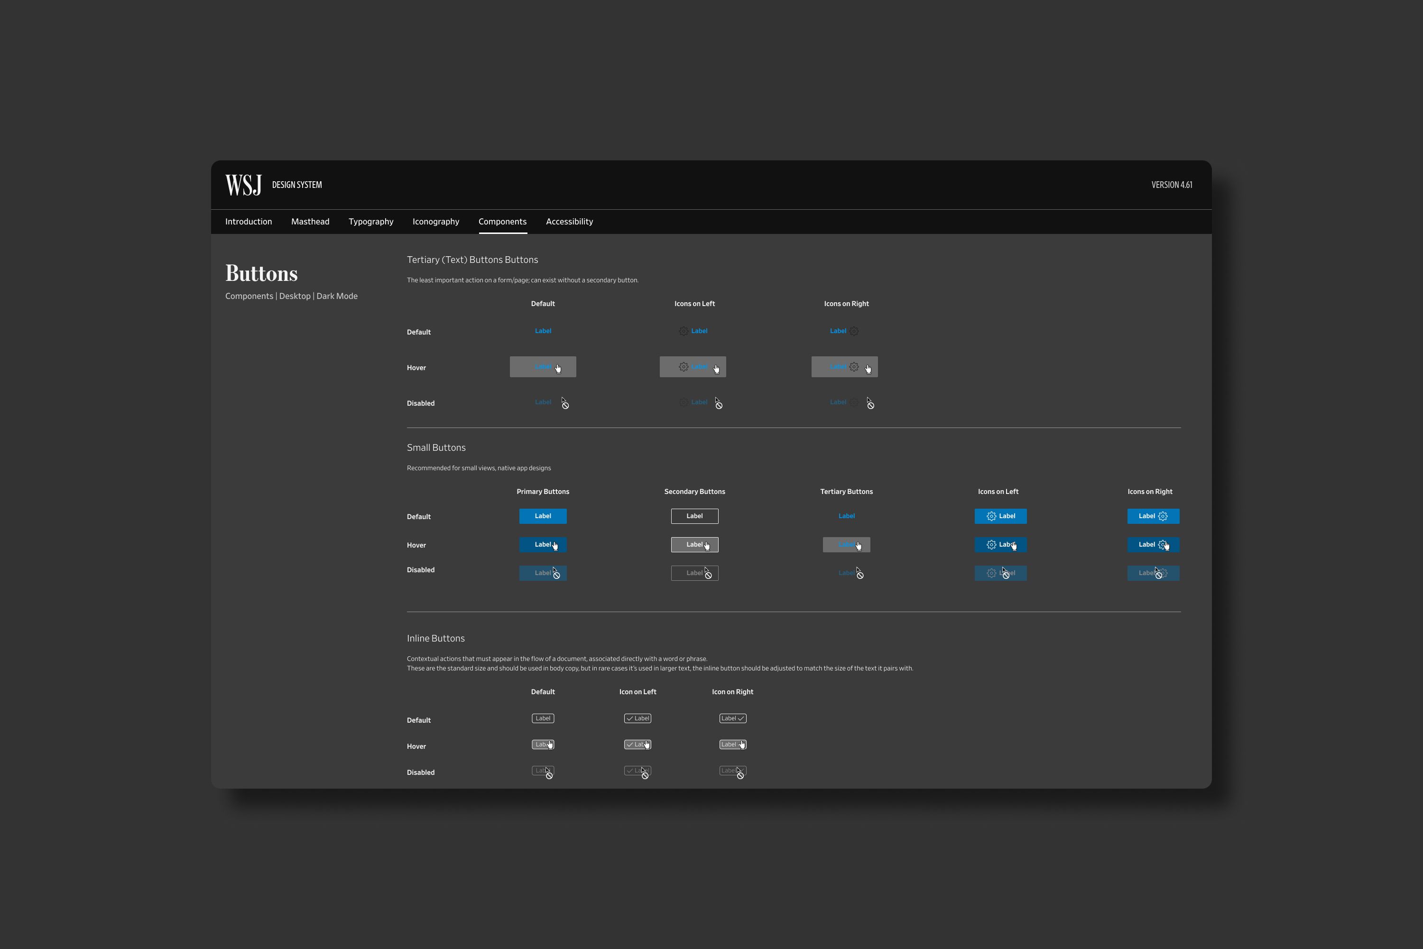Open the Introduction tab
This screenshot has height=949, width=1423.
pos(249,222)
